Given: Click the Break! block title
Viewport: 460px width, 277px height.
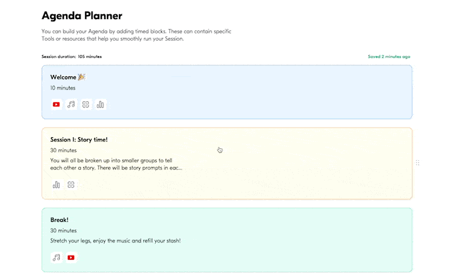Looking at the screenshot, I should [x=60, y=220].
